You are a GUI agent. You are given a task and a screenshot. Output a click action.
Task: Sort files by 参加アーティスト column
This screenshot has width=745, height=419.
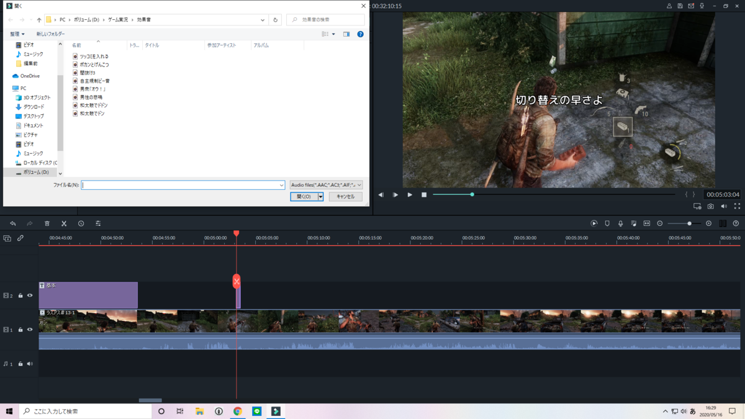click(x=222, y=45)
